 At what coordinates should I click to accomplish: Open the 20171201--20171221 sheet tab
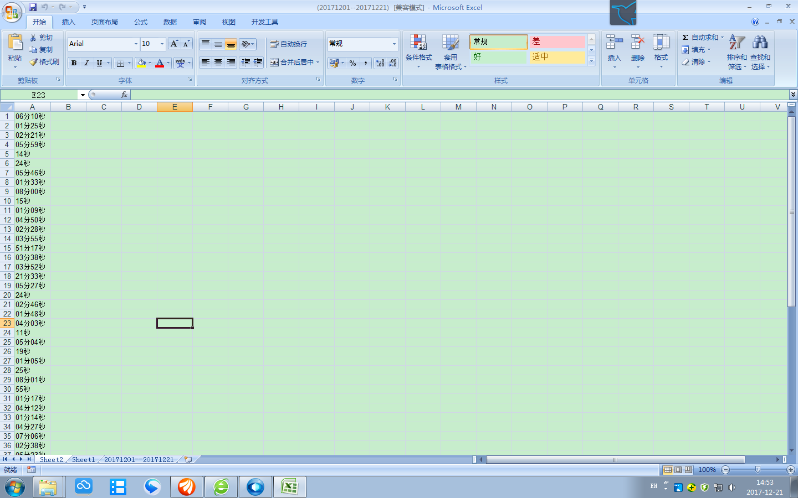point(139,459)
